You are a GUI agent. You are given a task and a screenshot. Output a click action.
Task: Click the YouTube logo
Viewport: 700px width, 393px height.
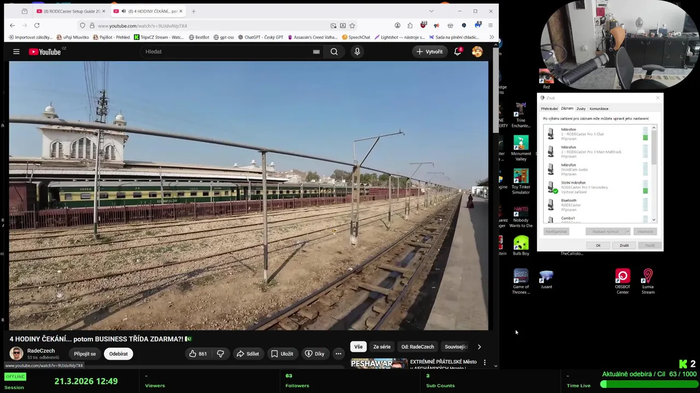[45, 51]
